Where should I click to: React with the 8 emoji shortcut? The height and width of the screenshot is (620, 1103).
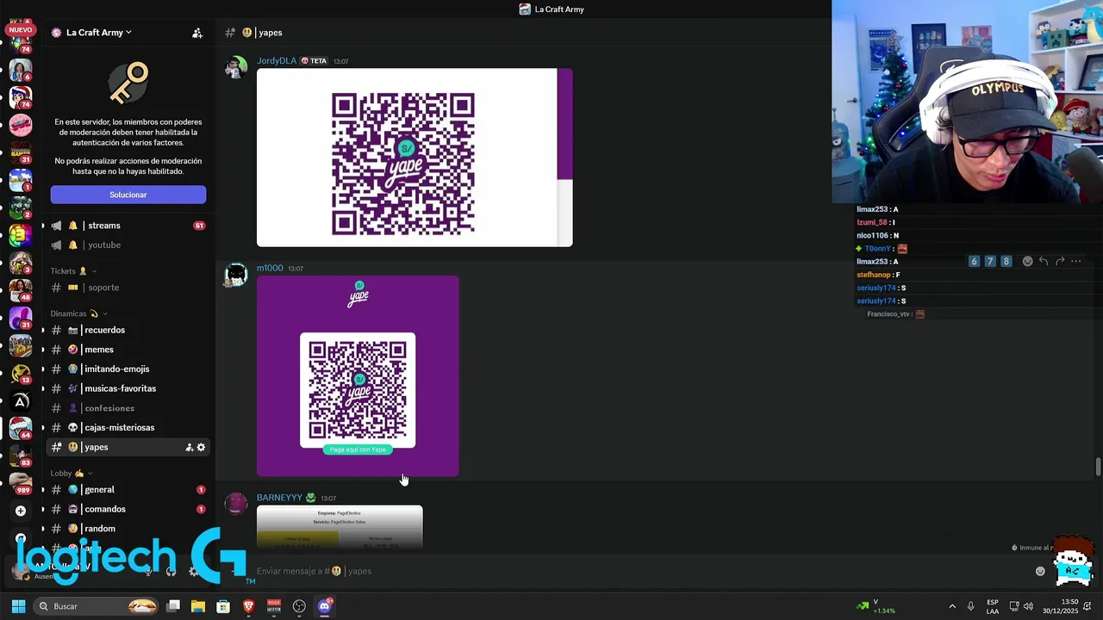pos(1006,261)
